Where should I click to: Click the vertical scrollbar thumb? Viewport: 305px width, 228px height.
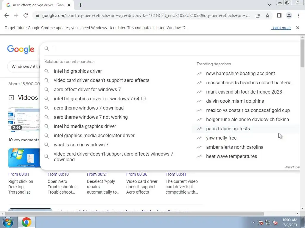[302, 53]
